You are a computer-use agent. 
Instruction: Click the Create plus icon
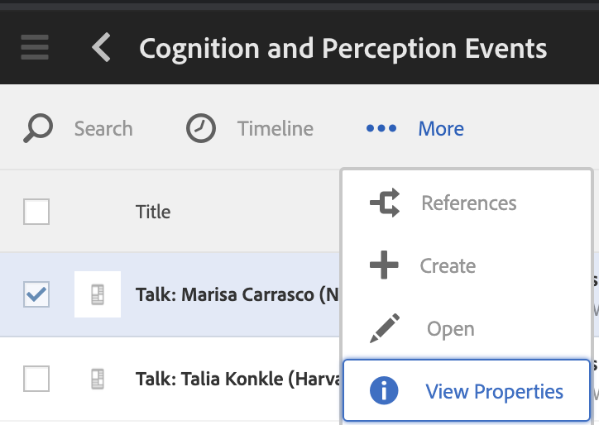click(x=384, y=265)
